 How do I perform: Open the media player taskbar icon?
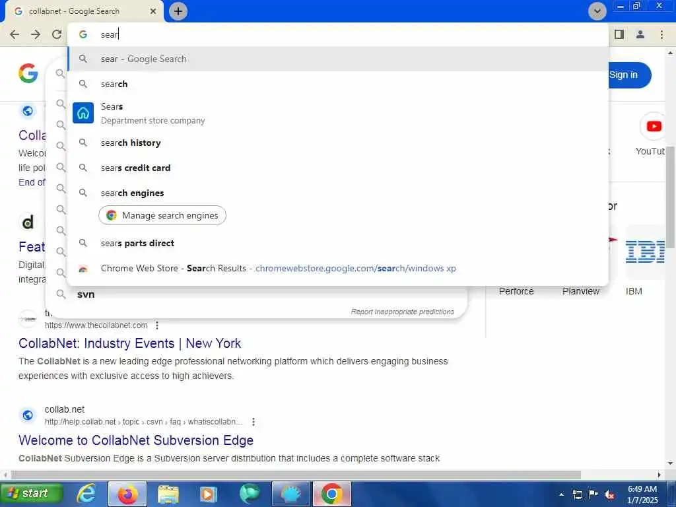point(207,494)
